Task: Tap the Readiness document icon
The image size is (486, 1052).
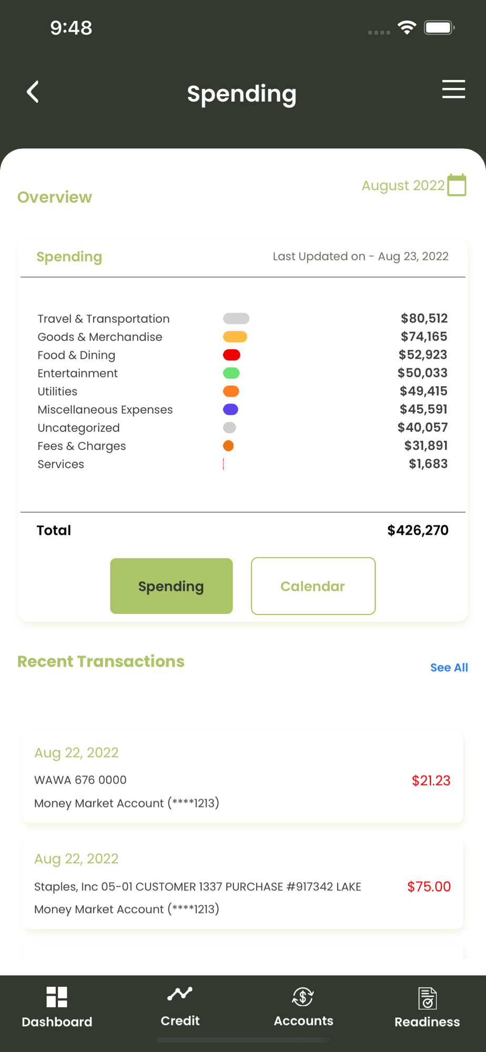Action: [427, 998]
